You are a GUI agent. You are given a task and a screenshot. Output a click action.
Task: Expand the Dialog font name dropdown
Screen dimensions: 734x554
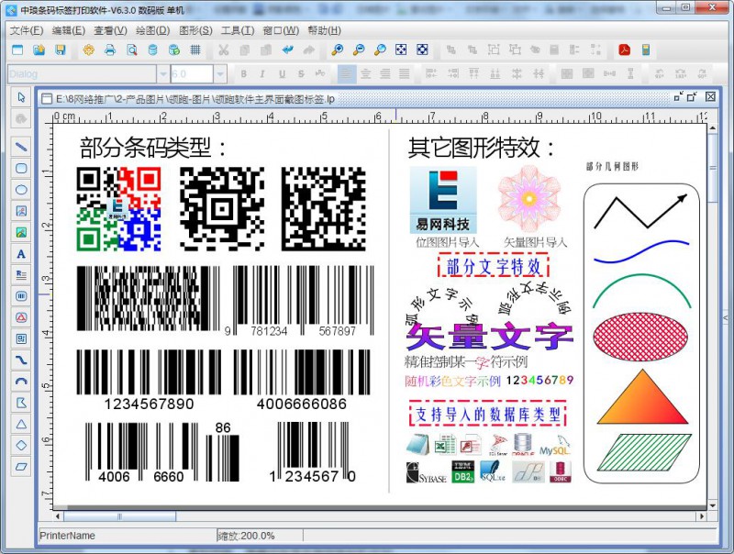click(163, 74)
